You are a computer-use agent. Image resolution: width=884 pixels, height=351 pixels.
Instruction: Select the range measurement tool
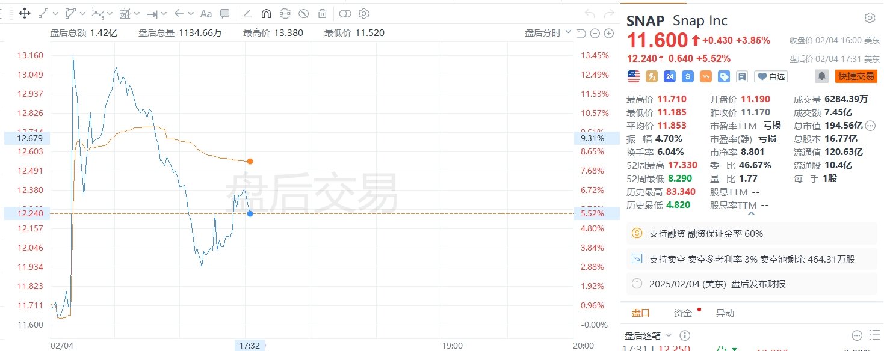click(x=152, y=13)
